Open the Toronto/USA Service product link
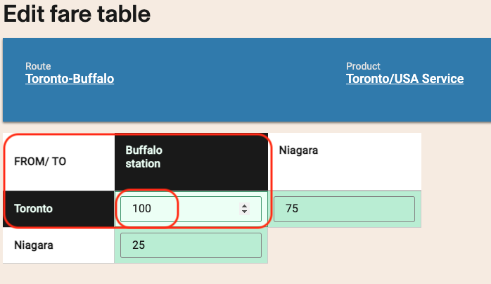 [x=404, y=79]
